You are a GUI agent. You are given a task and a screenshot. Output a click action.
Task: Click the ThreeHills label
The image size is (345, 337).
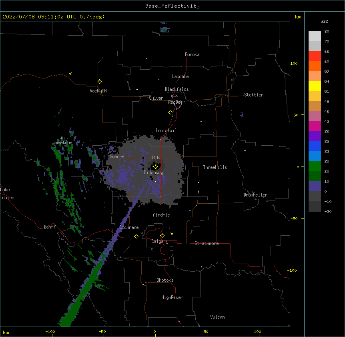(215, 167)
